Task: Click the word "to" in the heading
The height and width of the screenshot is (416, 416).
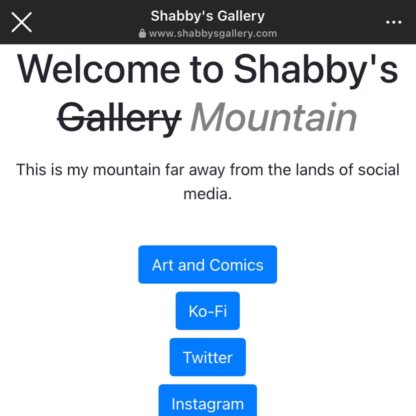Action: [207, 69]
